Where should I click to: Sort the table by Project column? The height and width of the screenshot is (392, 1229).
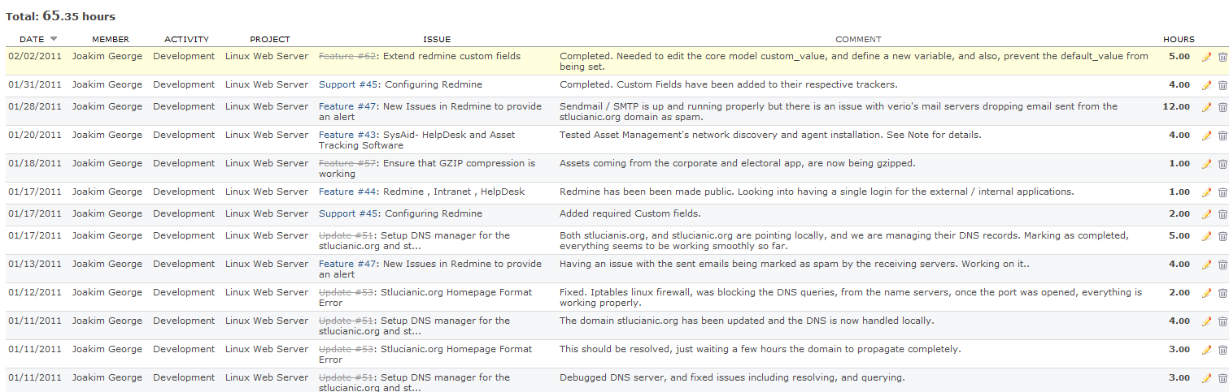270,39
